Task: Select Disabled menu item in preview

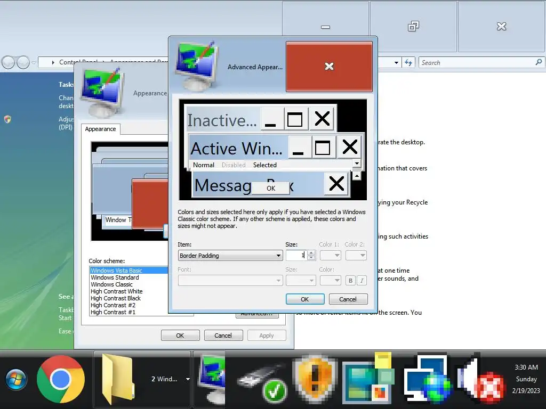Action: 234,165
